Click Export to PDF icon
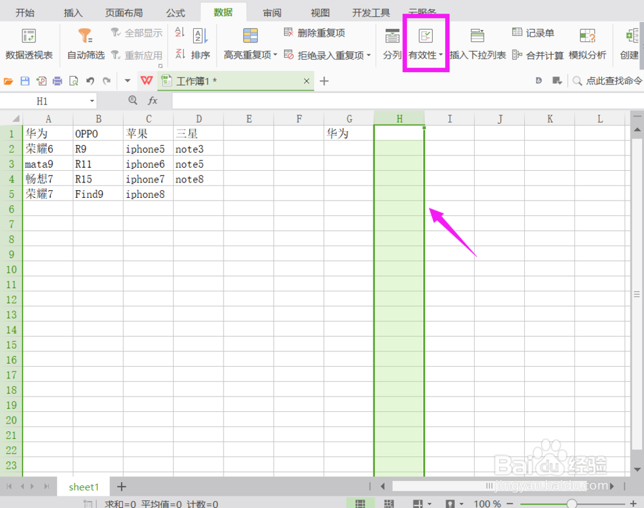 click(41, 81)
